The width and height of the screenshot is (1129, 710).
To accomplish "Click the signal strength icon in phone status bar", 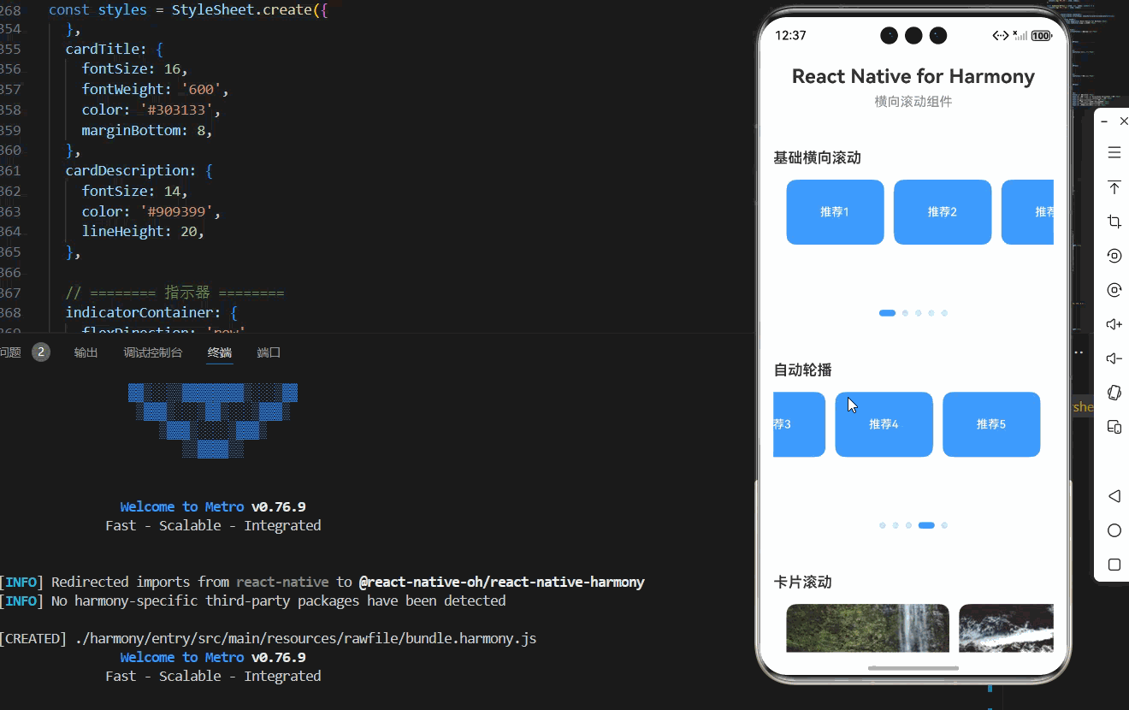I will click(1020, 36).
